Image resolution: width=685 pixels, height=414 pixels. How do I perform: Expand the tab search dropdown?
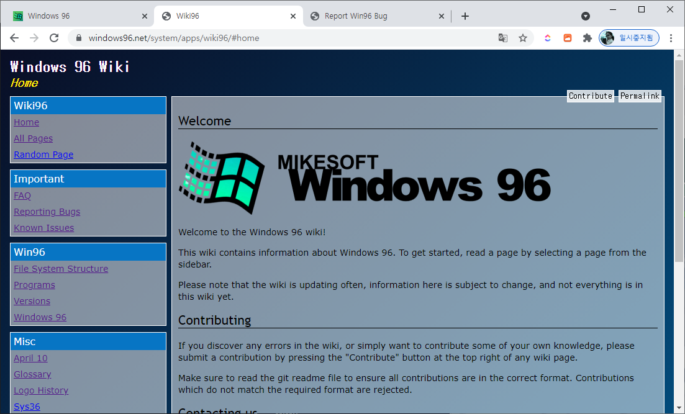click(x=586, y=16)
